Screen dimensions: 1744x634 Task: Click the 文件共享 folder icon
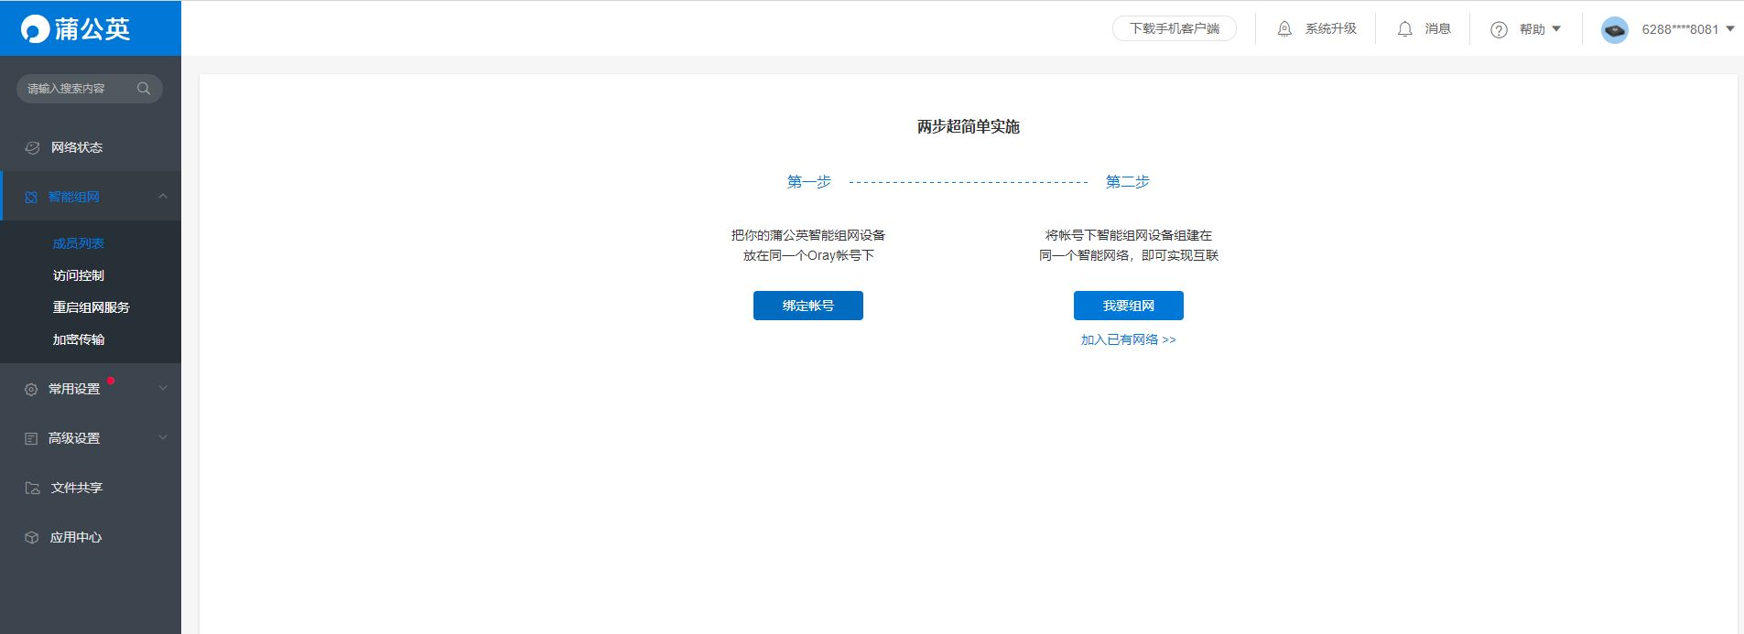point(32,488)
